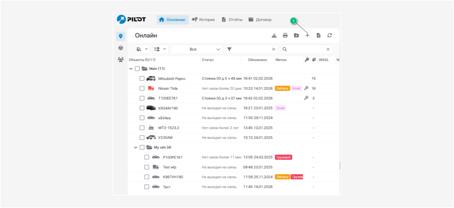The height and width of the screenshot is (208, 454).
Task: Sort by the Статус column header
Action: [208, 60]
